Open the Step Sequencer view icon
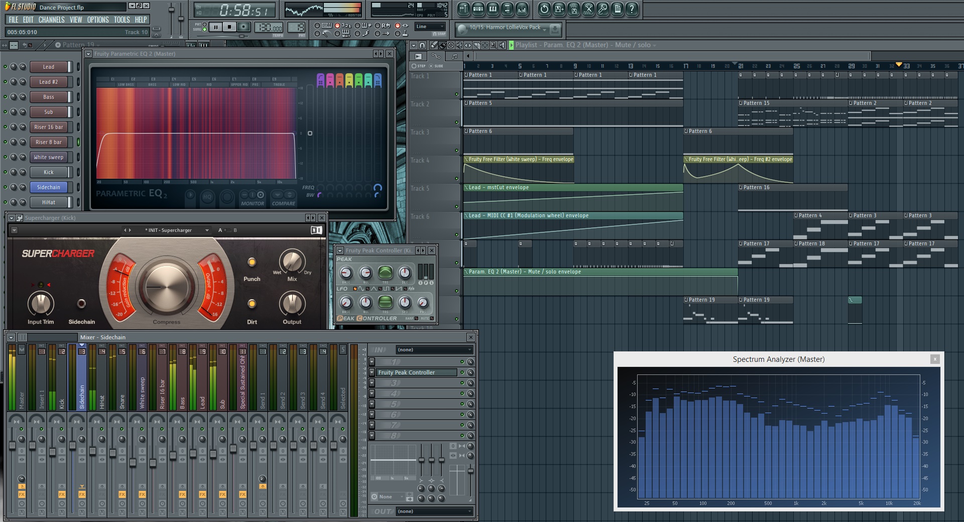This screenshot has width=964, height=522. pos(478,9)
